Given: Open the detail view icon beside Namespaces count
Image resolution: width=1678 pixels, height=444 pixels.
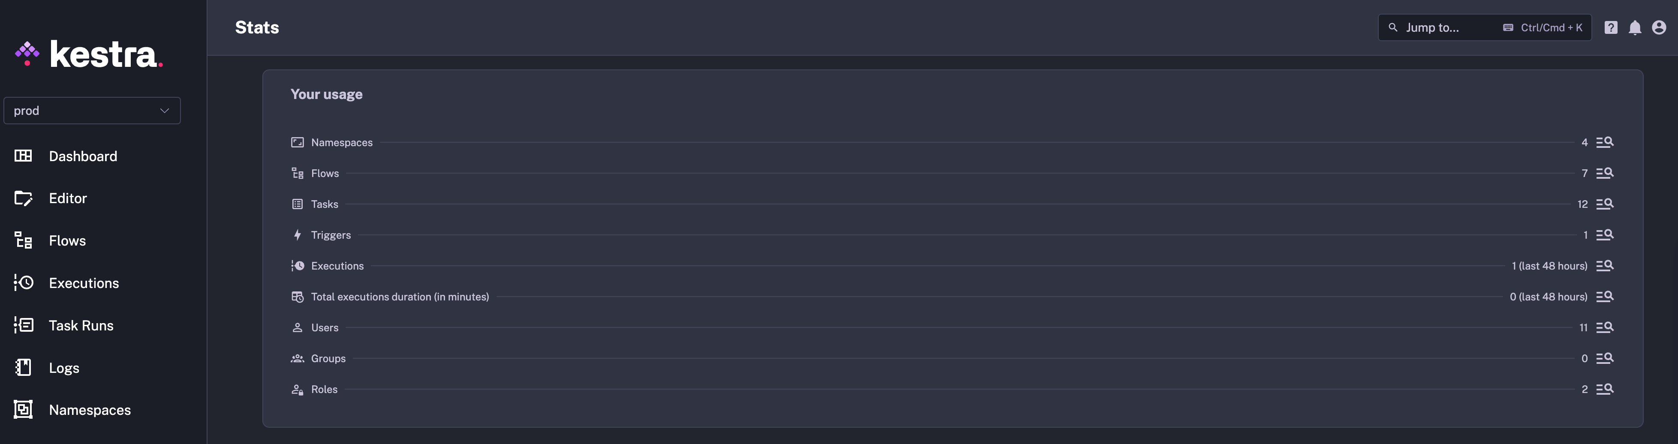Looking at the screenshot, I should [x=1605, y=142].
